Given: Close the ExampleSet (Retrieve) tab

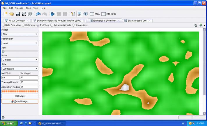Looking at the screenshot, I should pyautogui.click(x=118, y=20).
